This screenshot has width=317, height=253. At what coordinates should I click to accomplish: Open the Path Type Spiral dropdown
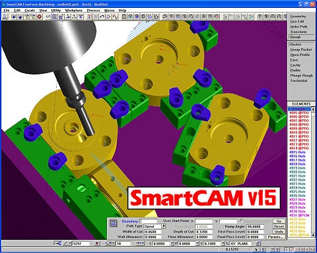pyautogui.click(x=164, y=226)
